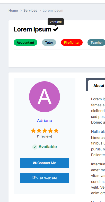Open Services breadcrumb link
Image resolution: width=105 pixels, height=202 pixels.
pos(30,10)
